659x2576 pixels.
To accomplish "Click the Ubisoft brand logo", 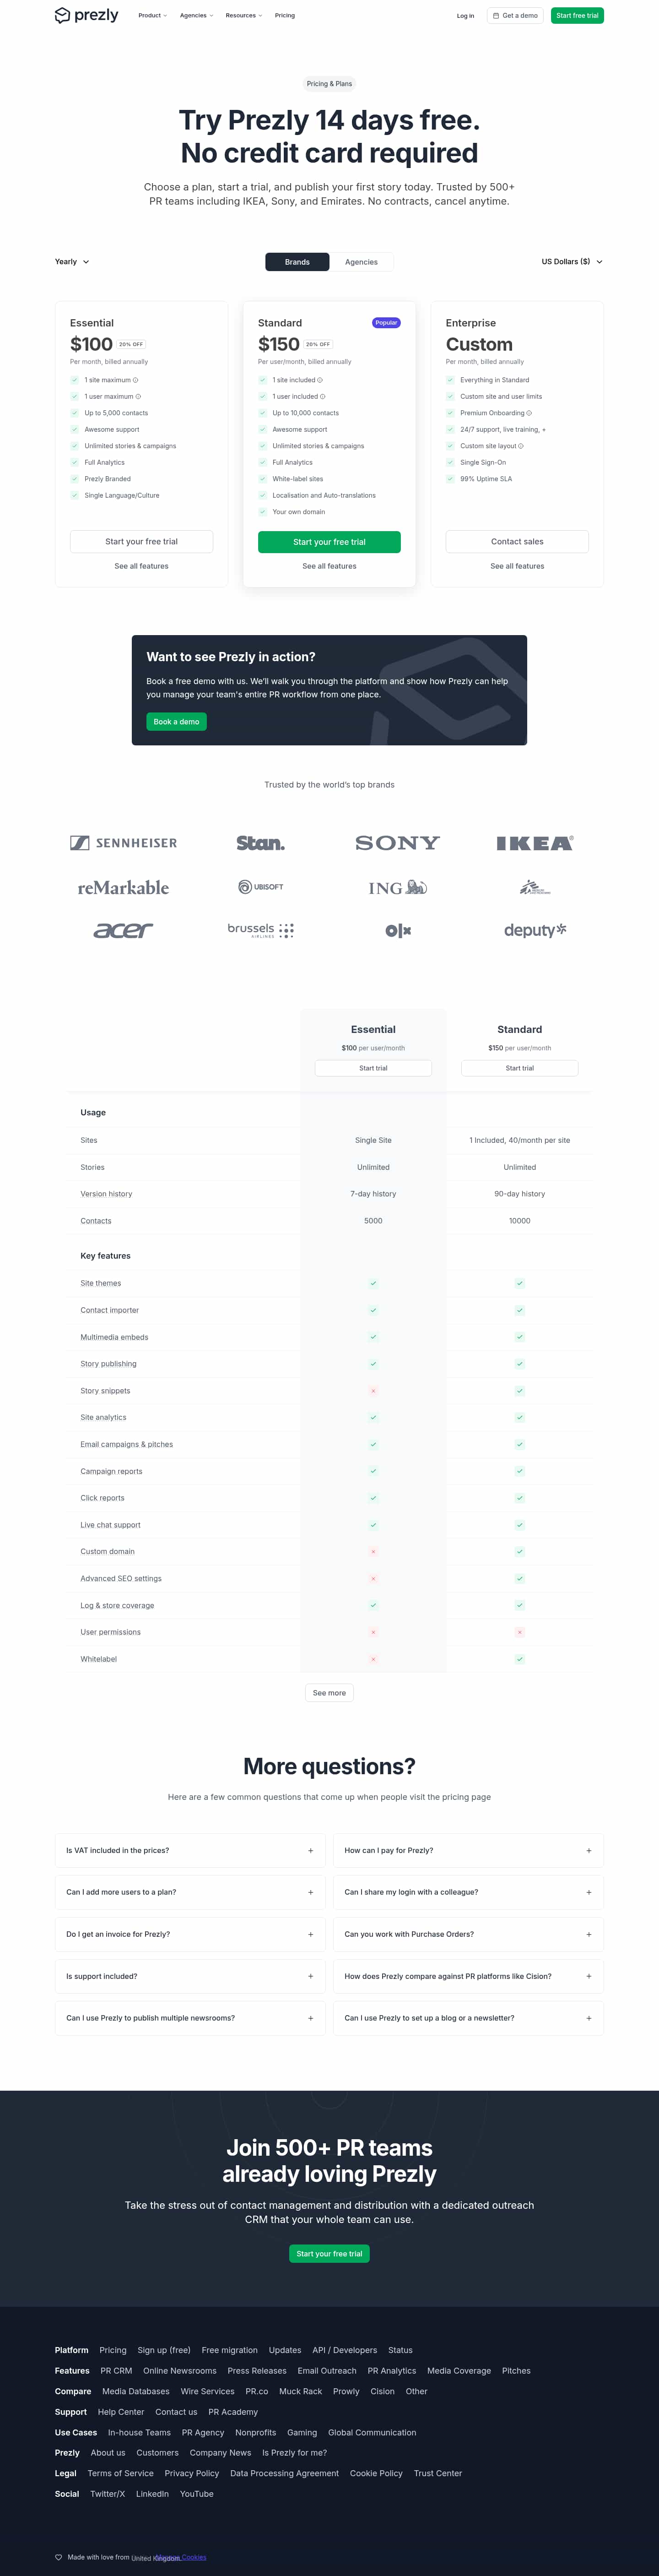I will coord(260,887).
